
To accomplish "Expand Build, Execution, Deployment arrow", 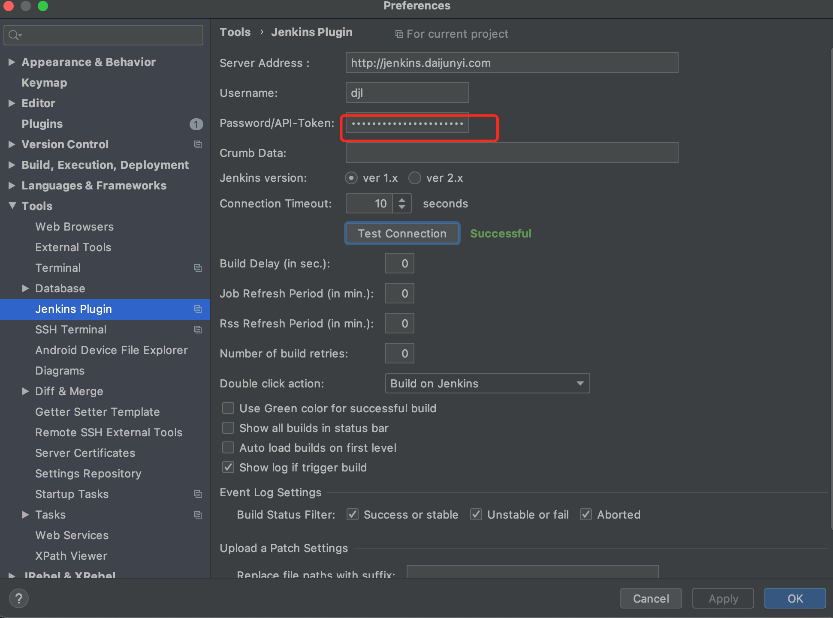I will click(x=12, y=165).
